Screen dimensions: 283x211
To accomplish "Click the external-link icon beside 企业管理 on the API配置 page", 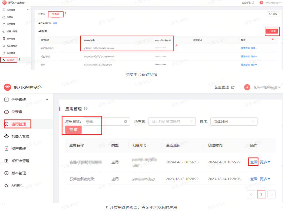I will click(x=253, y=2).
